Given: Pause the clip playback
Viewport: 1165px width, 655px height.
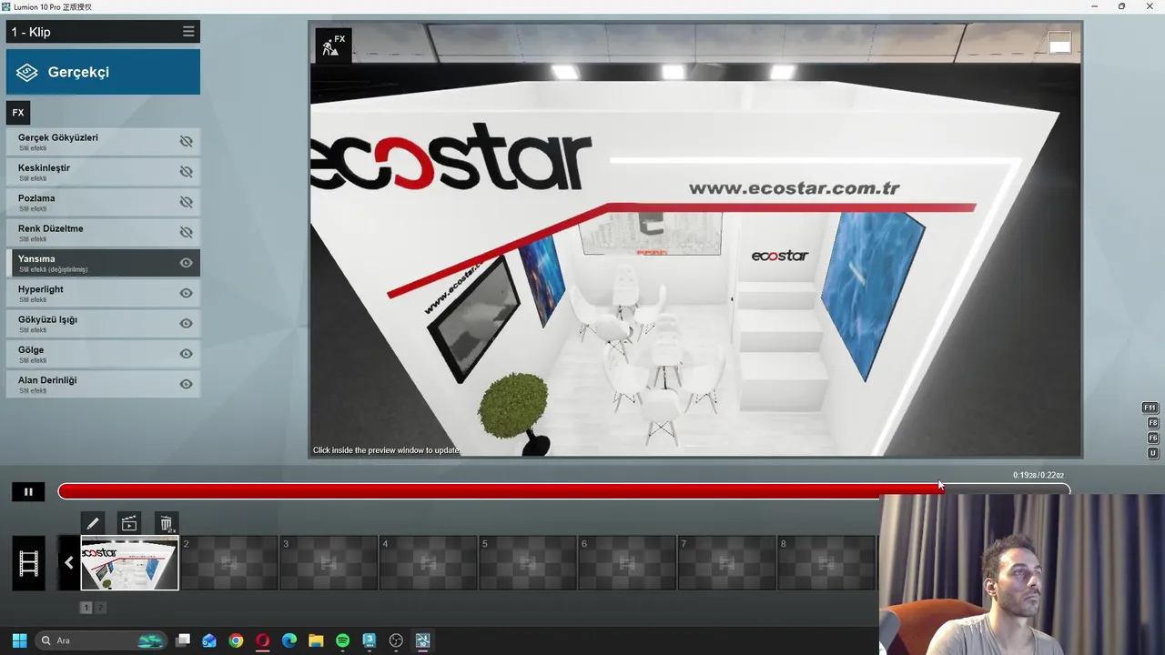Looking at the screenshot, I should 28,492.
